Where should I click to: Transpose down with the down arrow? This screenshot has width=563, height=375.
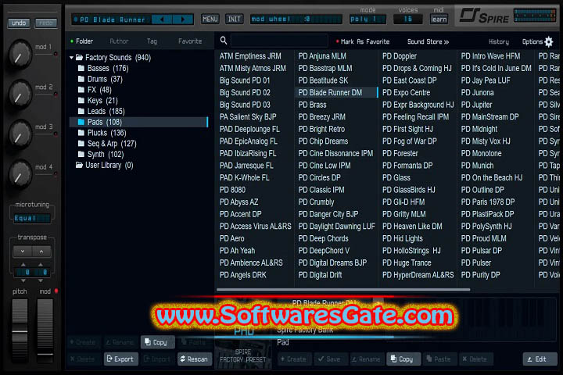coord(23,252)
